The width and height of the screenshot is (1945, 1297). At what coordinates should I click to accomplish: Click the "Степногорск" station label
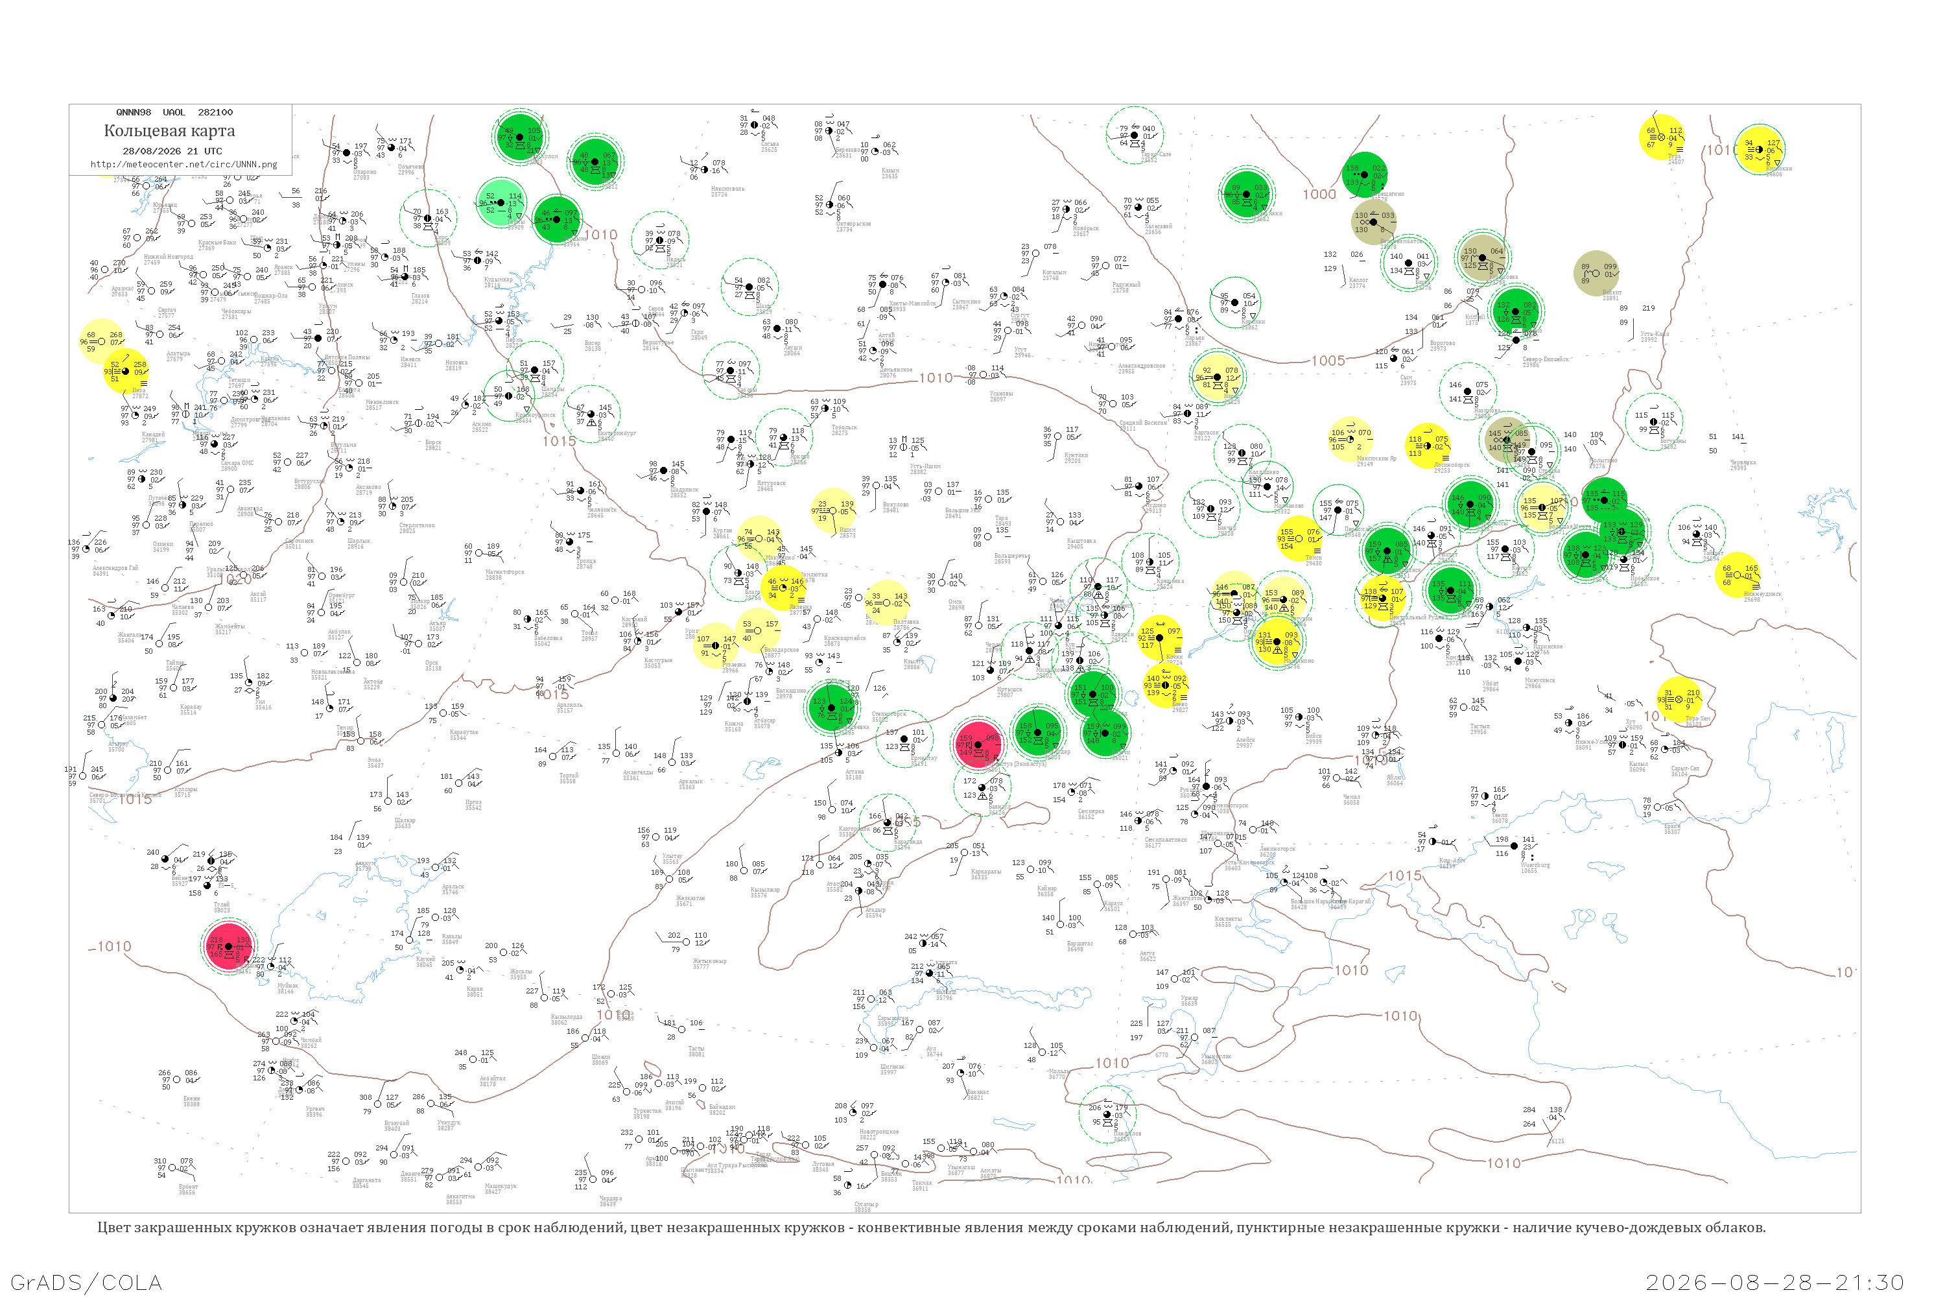click(889, 714)
